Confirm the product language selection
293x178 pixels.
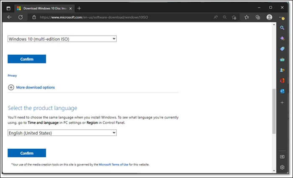point(27,153)
